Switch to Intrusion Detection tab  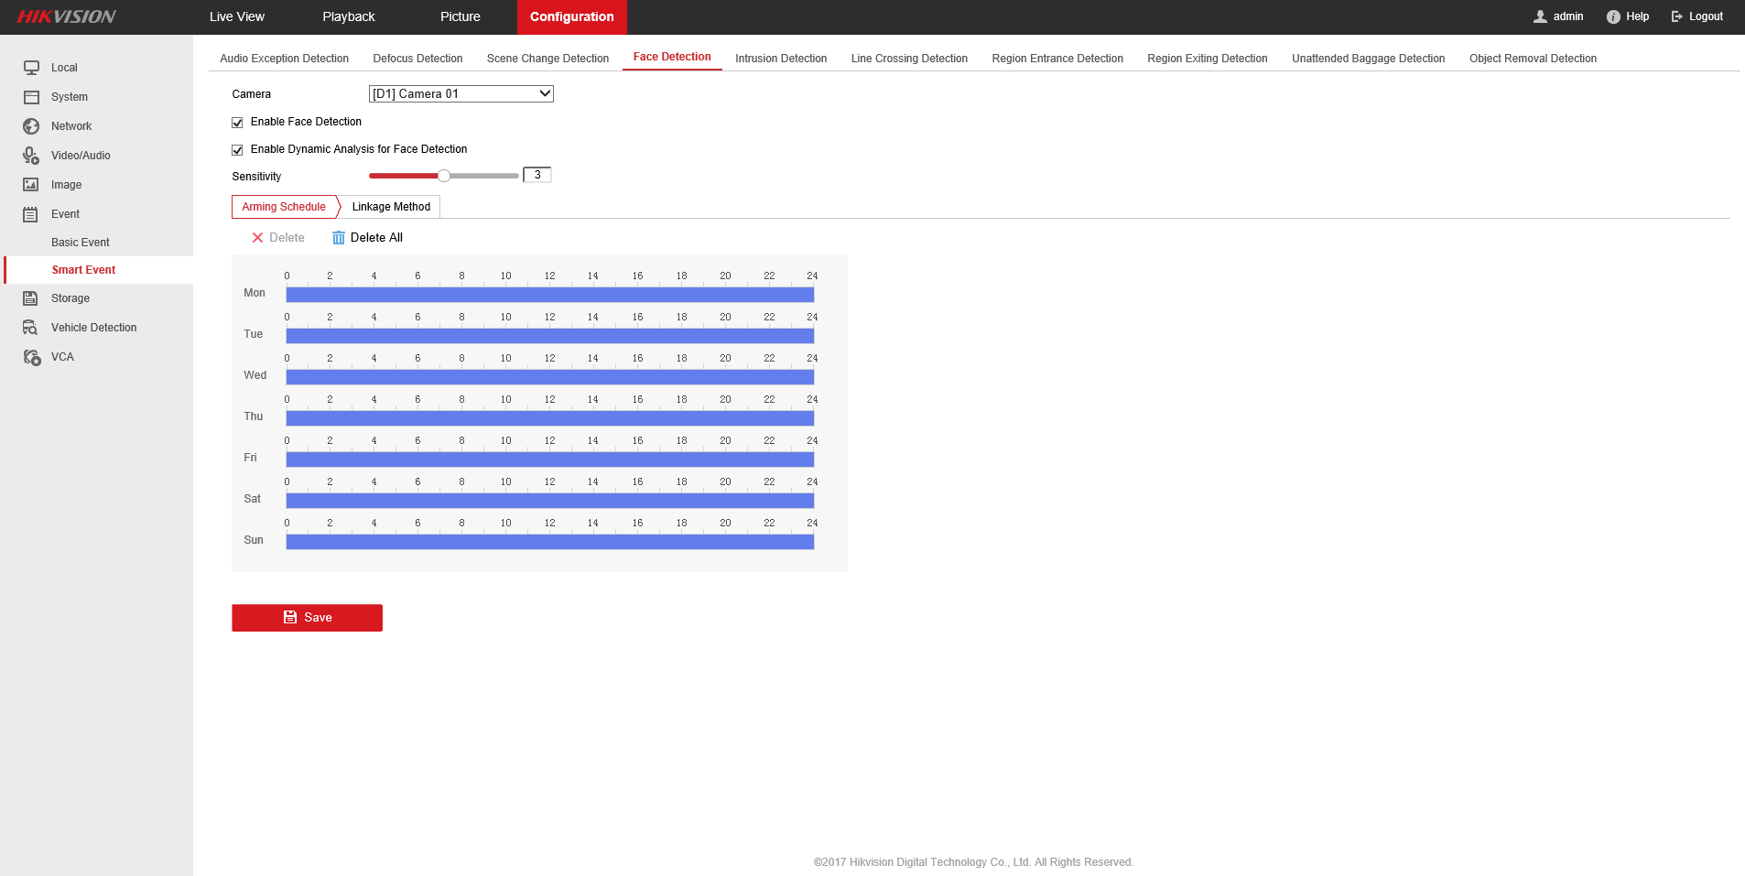(x=780, y=59)
